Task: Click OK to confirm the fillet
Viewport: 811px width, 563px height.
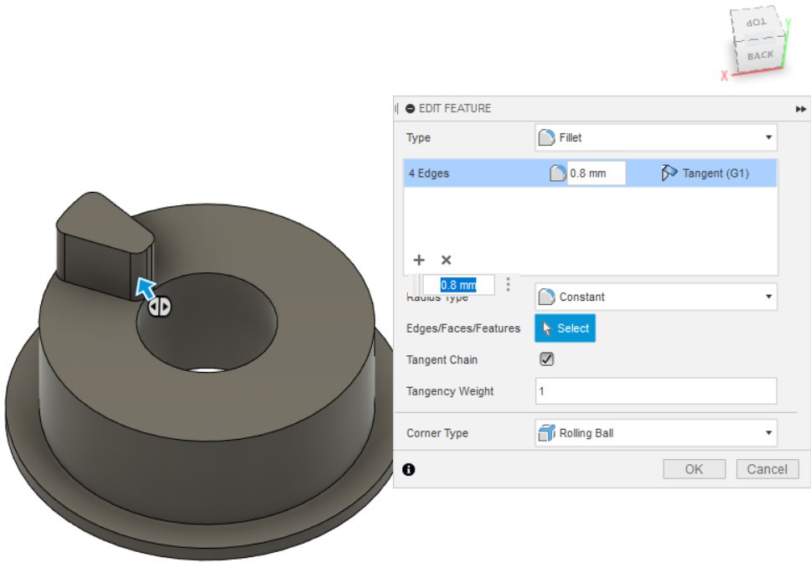Action: [x=694, y=469]
